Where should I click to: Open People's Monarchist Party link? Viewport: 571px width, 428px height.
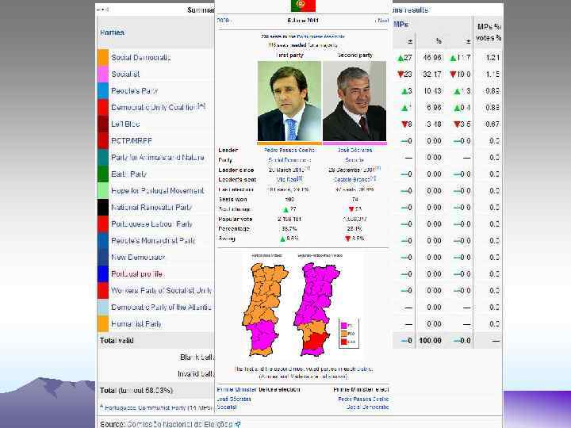coord(153,241)
